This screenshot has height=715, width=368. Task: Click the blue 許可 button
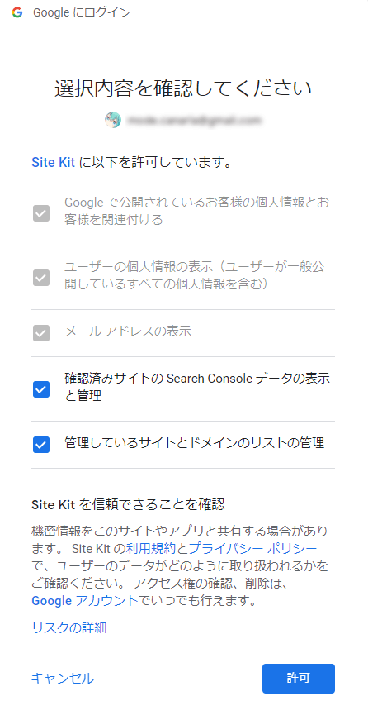tap(299, 678)
